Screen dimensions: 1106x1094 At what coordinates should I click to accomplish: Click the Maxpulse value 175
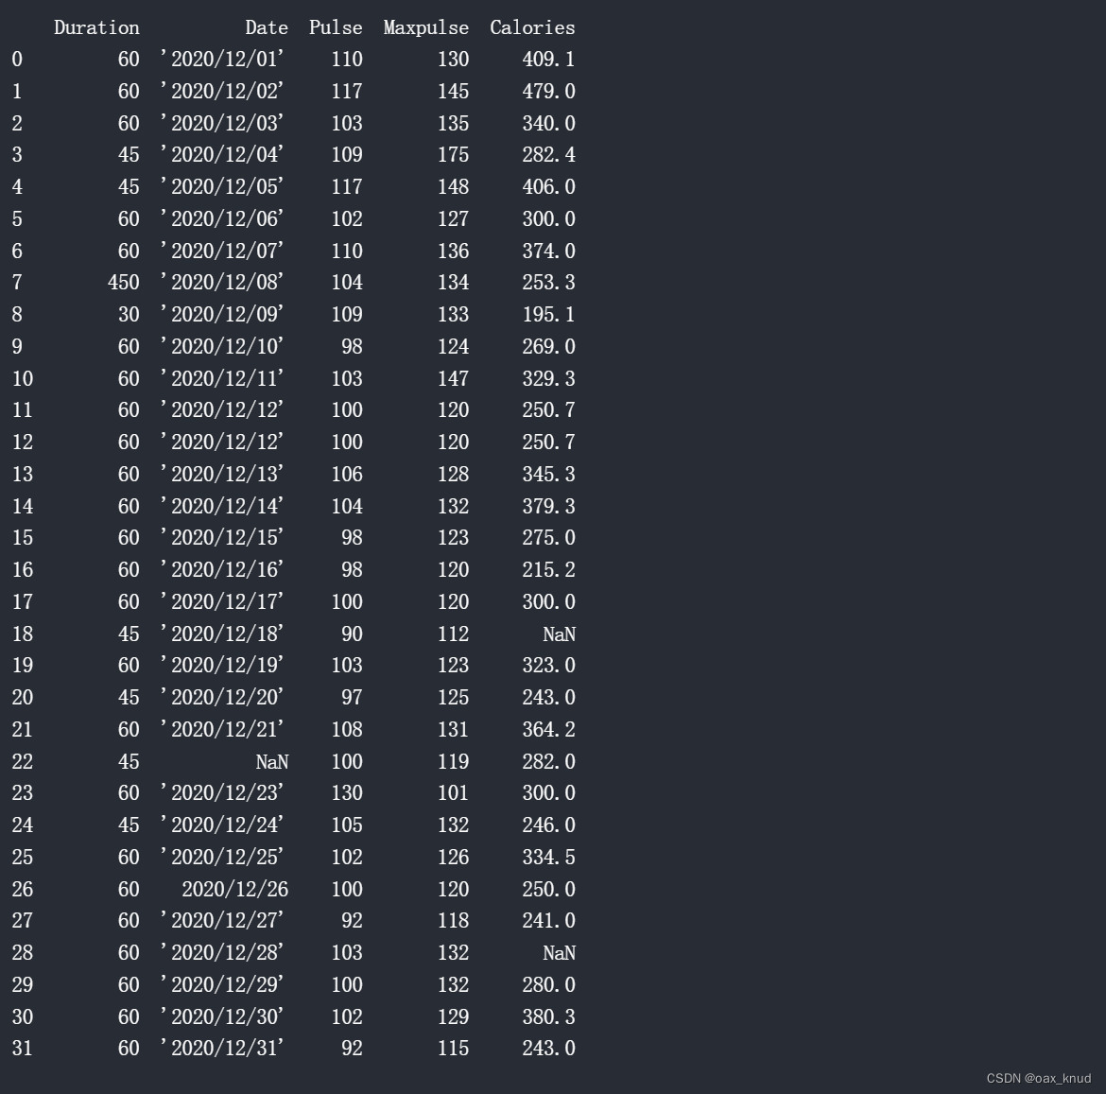point(453,154)
